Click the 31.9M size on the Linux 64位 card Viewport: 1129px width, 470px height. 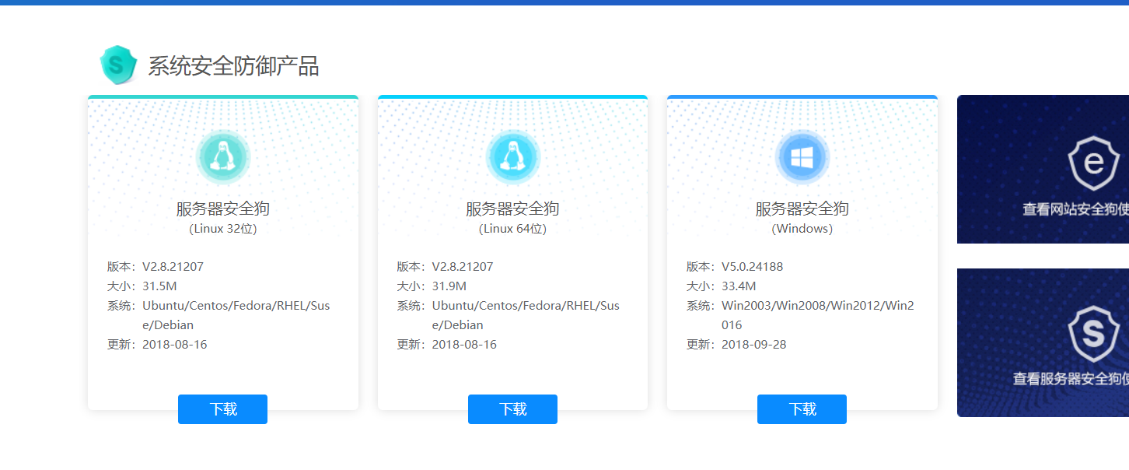pyautogui.click(x=449, y=286)
